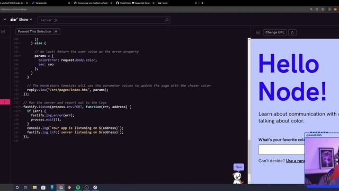Click the 'Hello Node!' heading in preview
This screenshot has height=191, width=339.
(x=292, y=77)
